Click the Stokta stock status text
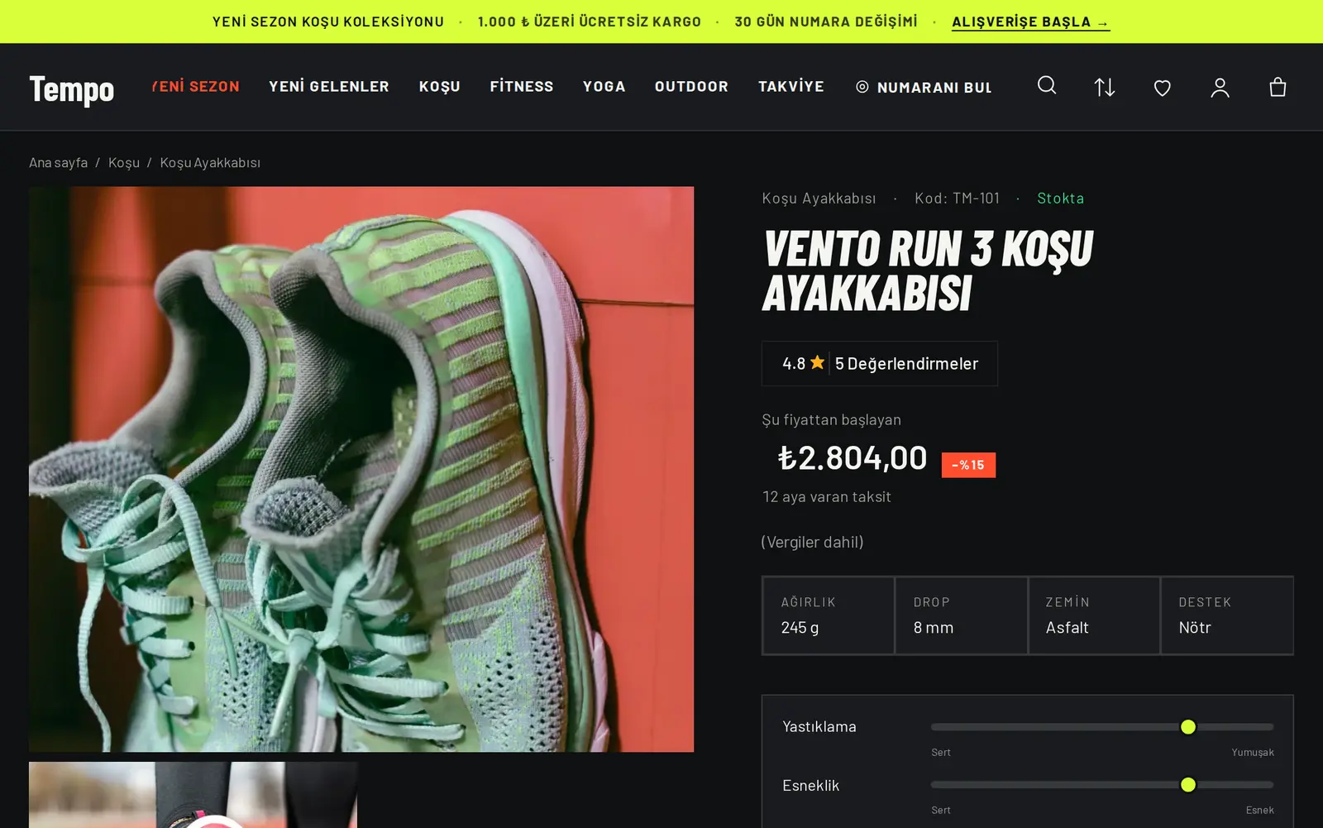This screenshot has width=1323, height=828. [x=1060, y=198]
